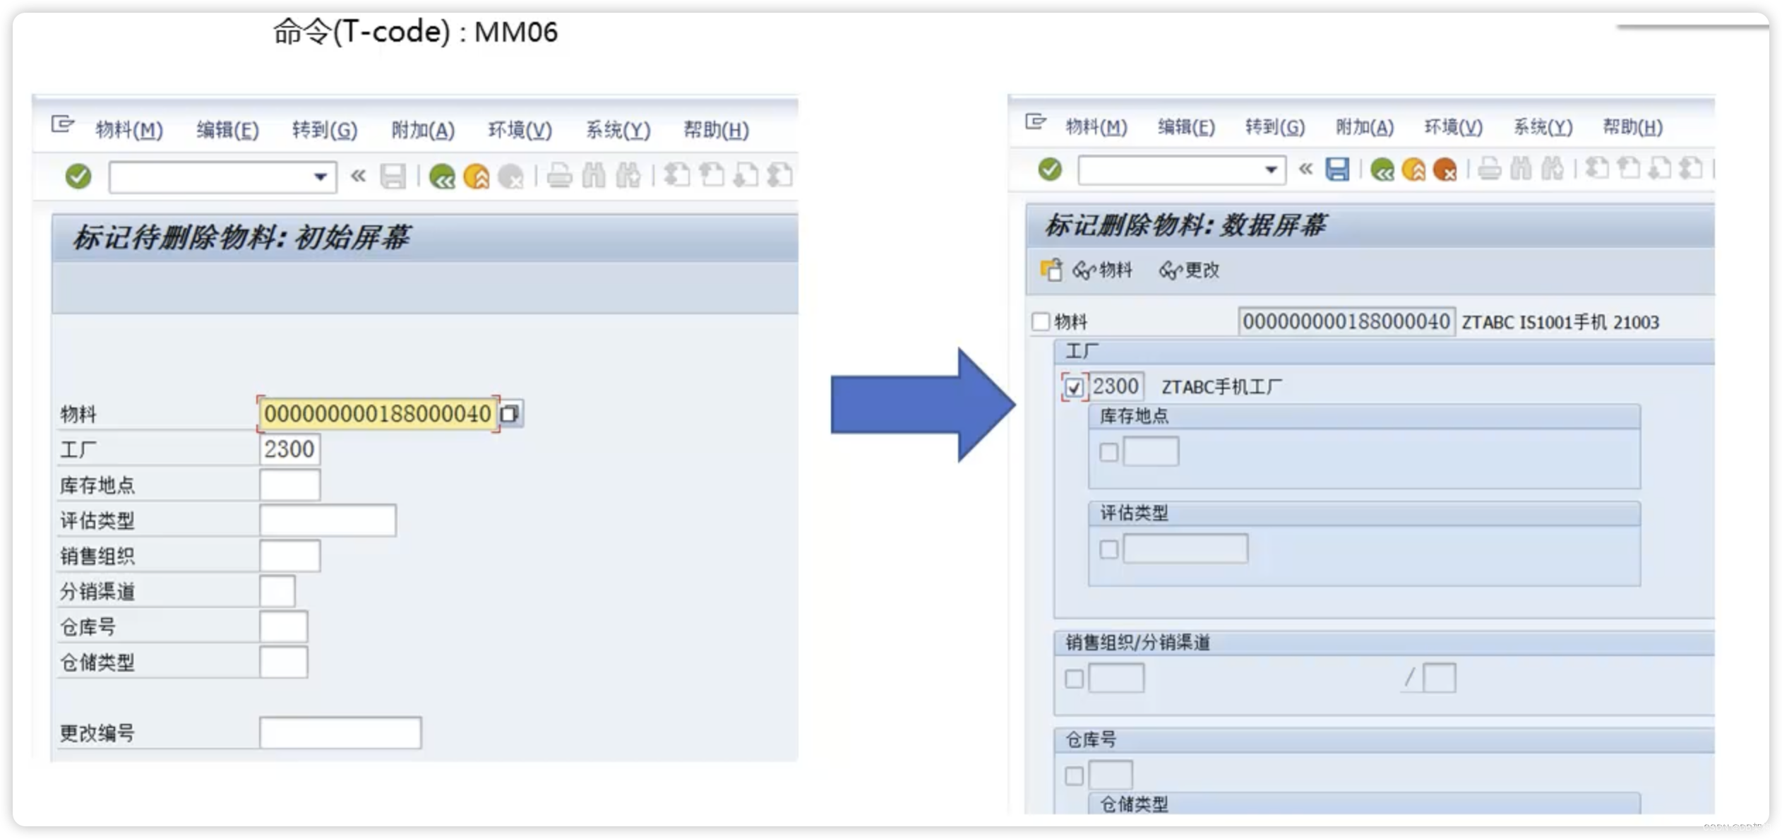Click 工厂 input field showing 2300

point(289,449)
